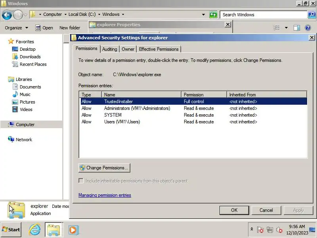
Task: Select the SYSTEM permission entry
Action: coord(193,115)
